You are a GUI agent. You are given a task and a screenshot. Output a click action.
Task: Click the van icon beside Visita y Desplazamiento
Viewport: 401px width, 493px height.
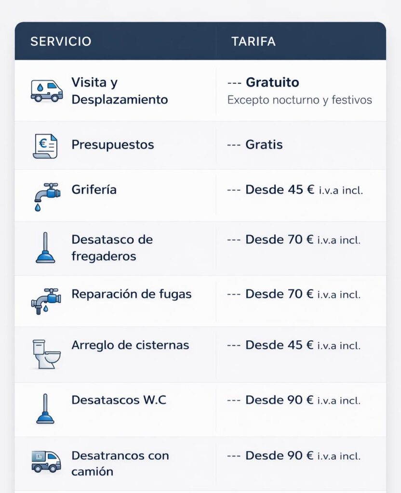tap(46, 91)
